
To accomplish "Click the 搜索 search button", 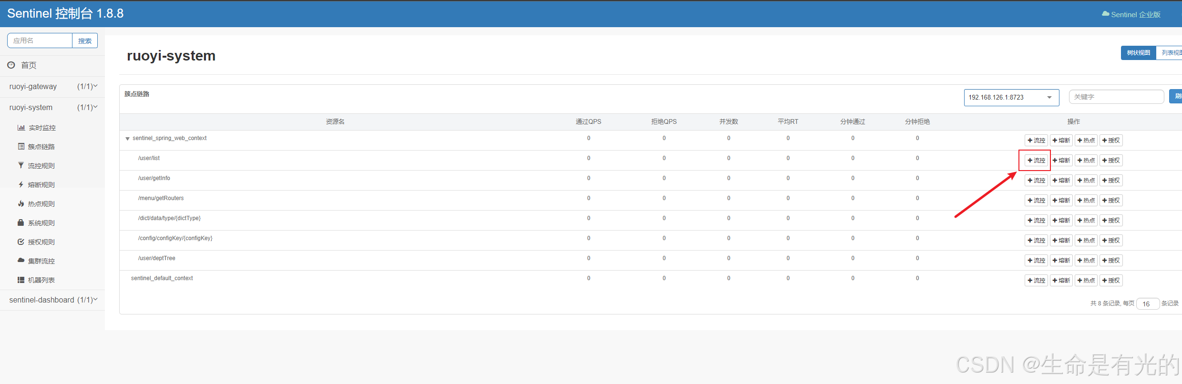I will click(x=85, y=40).
